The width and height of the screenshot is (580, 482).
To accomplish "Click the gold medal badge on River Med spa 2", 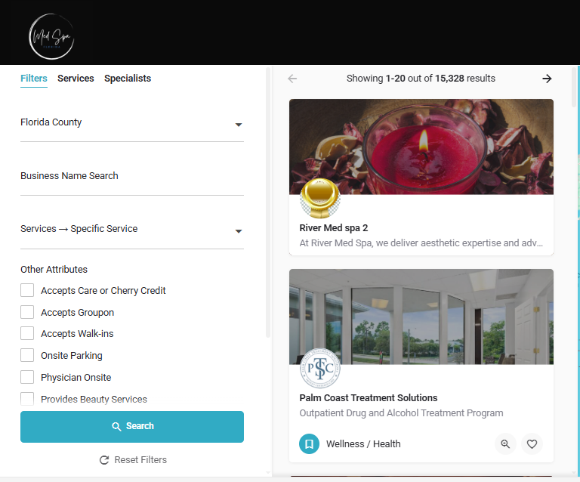I will pos(320,198).
